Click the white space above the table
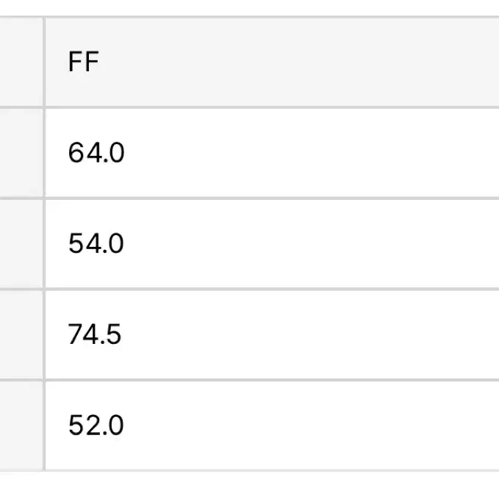Image resolution: width=499 pixels, height=499 pixels. (x=250, y=7)
